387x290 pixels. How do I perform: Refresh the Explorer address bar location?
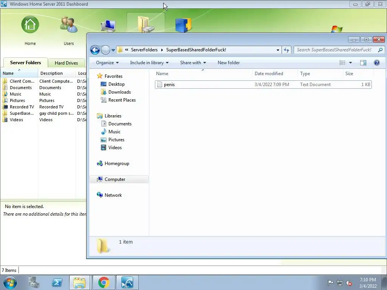[x=286, y=50]
